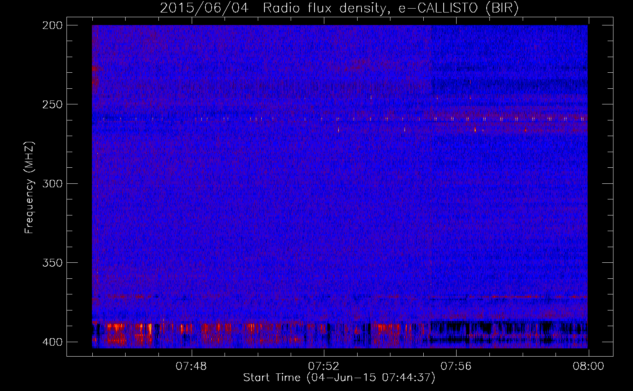Click the 400 frequency tick label
This screenshot has height=391, width=633.
point(52,342)
